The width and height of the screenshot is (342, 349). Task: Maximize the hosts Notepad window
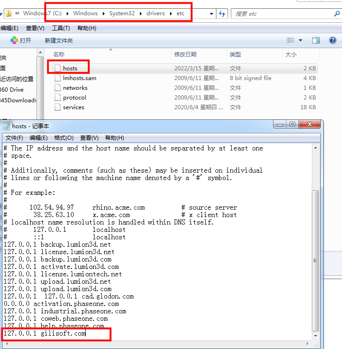point(292,125)
